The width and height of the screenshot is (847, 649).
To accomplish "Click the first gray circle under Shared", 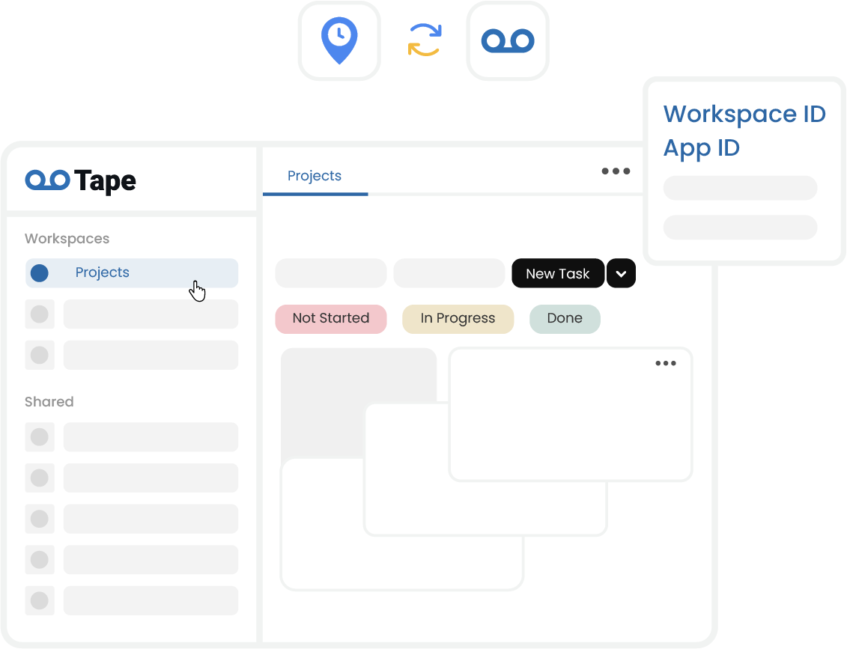I will pyautogui.click(x=39, y=437).
